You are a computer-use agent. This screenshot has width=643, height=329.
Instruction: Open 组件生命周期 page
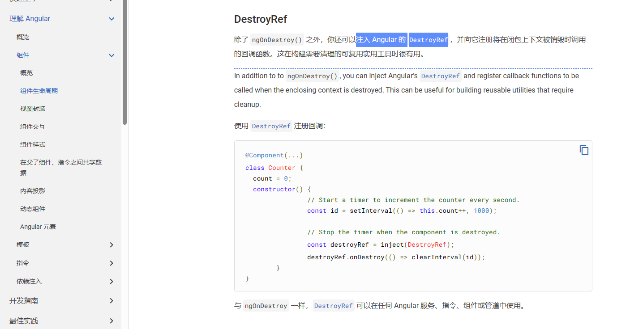[39, 91]
